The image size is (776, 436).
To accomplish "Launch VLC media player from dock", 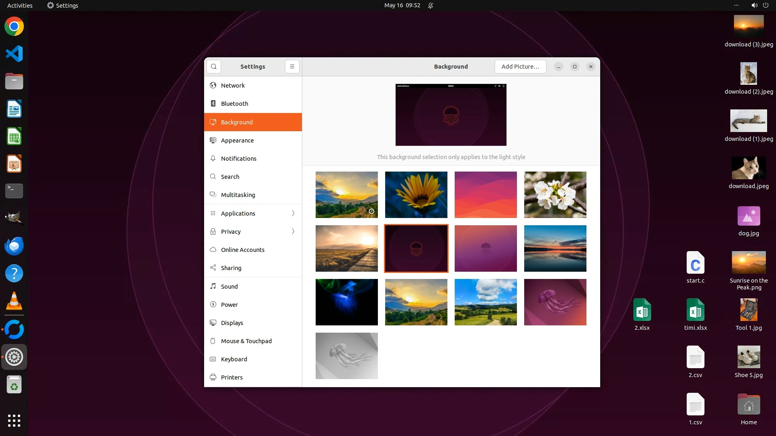I will coord(14,301).
